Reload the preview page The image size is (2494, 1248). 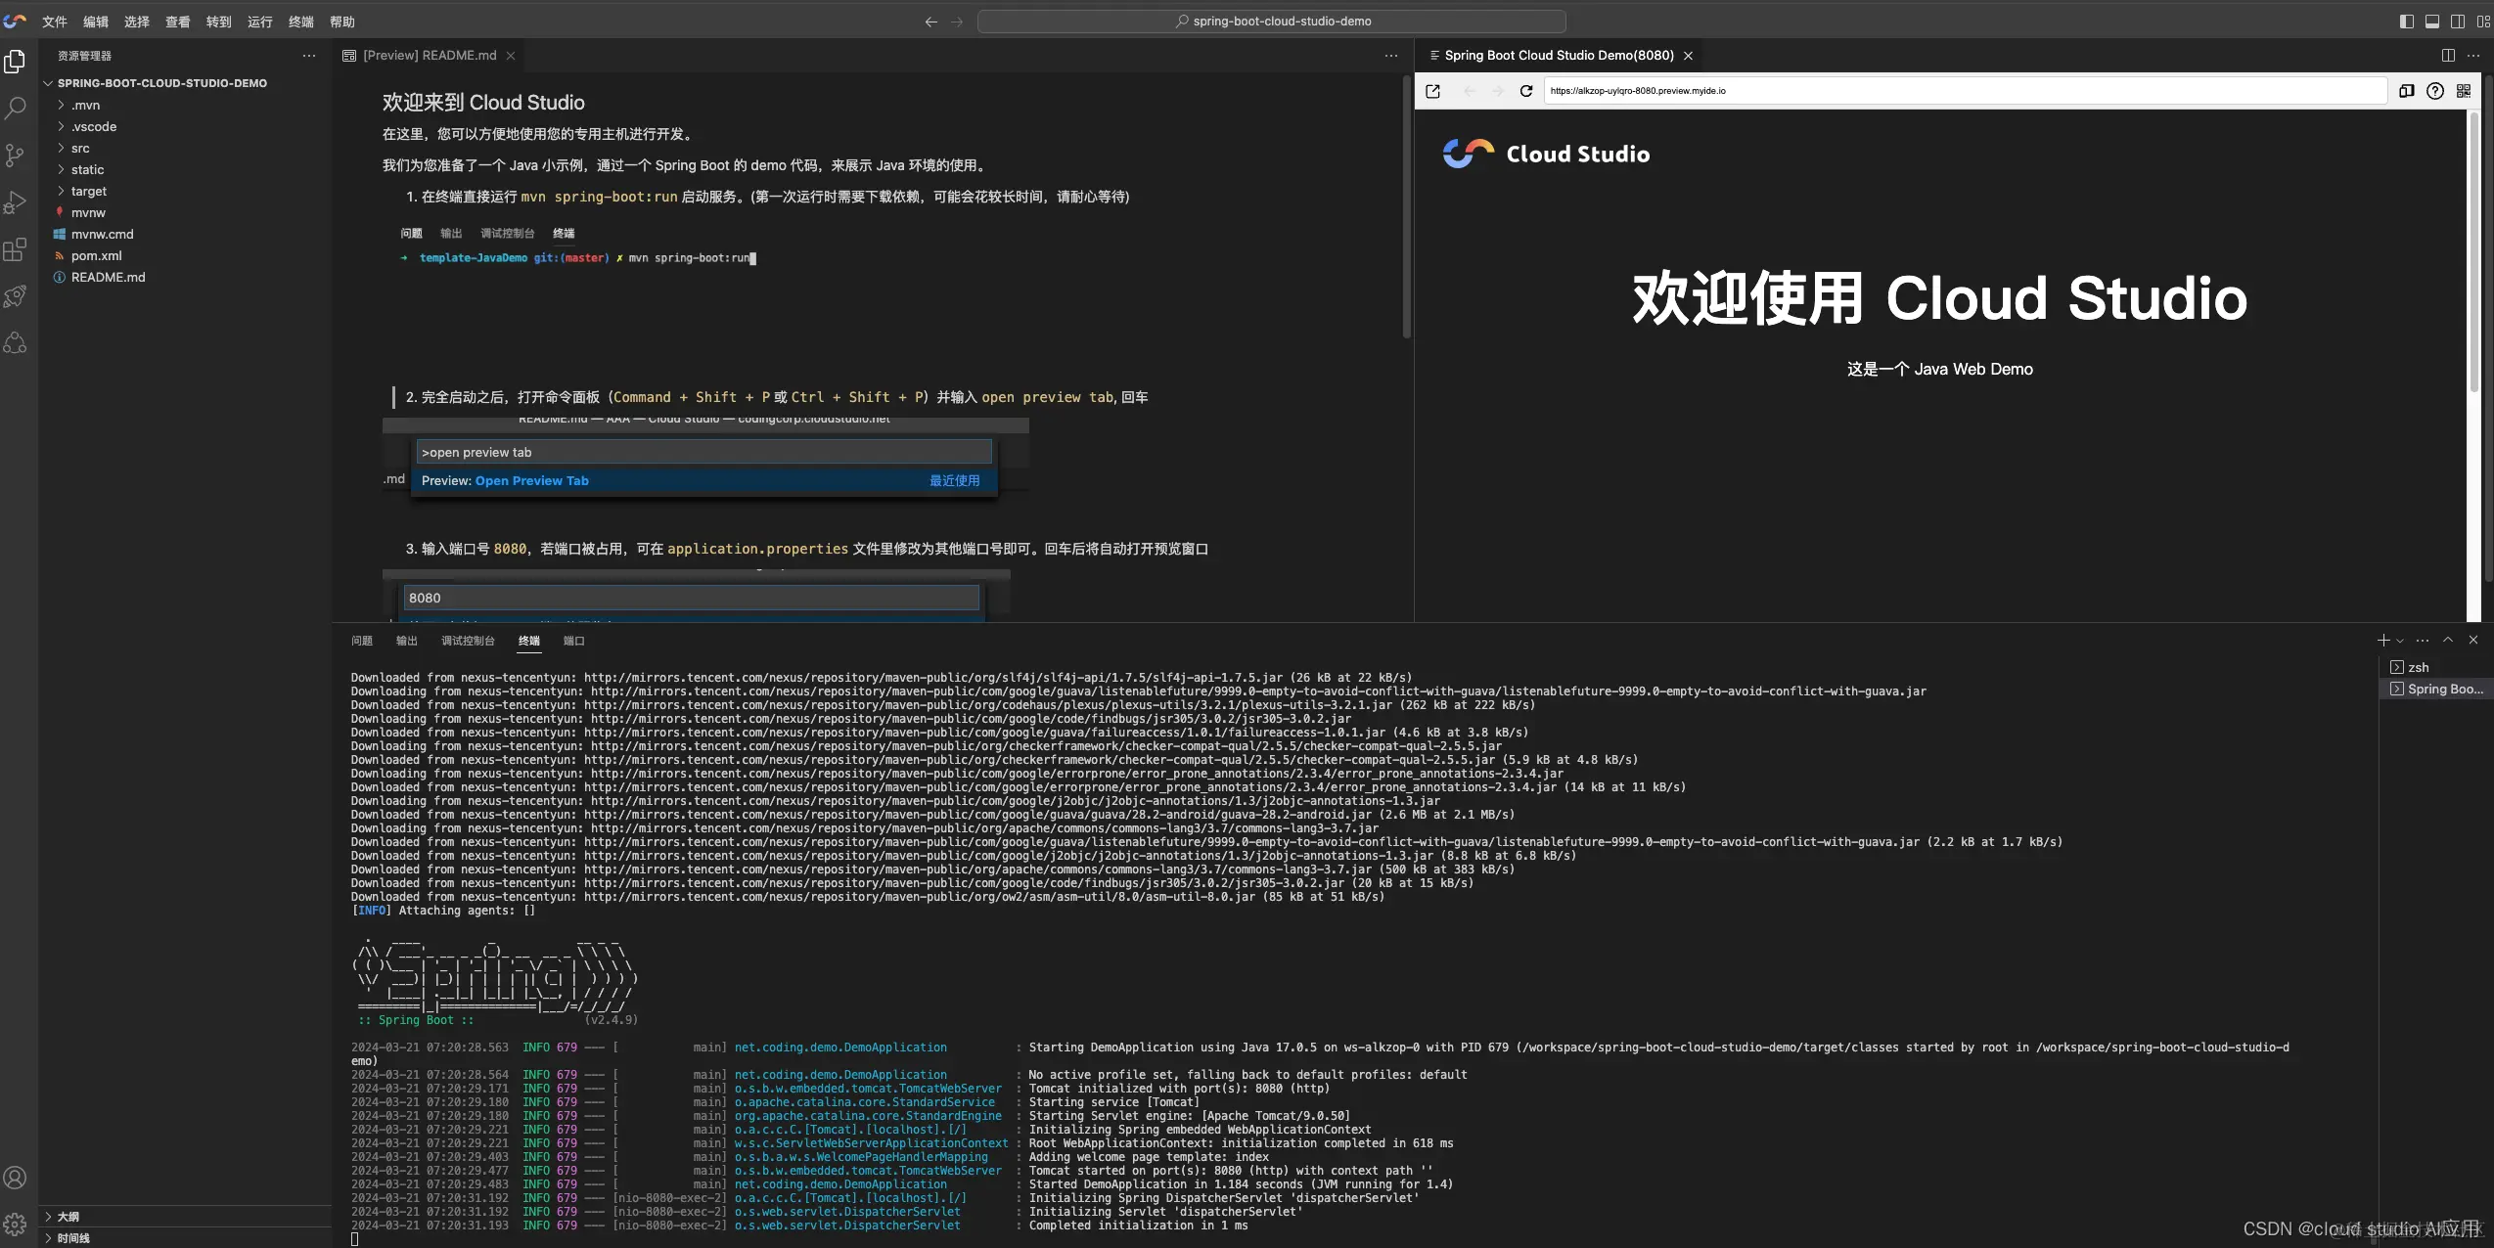tap(1525, 91)
